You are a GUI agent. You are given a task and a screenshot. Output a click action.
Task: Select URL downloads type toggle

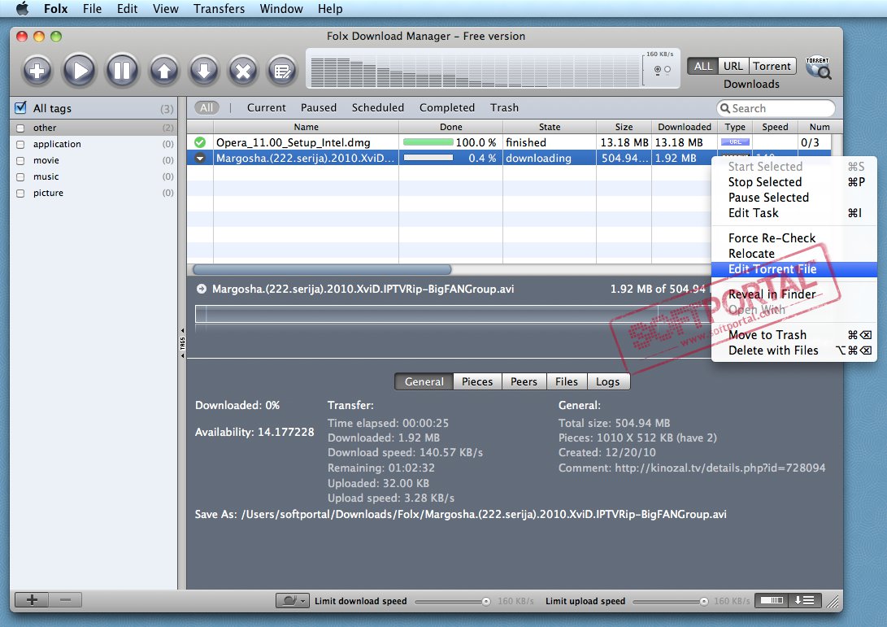733,66
